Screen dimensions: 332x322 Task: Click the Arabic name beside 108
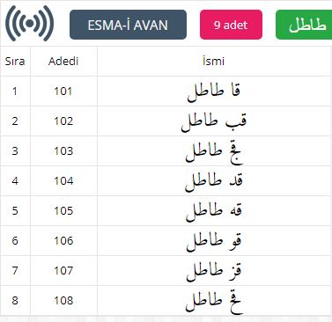(x=214, y=302)
